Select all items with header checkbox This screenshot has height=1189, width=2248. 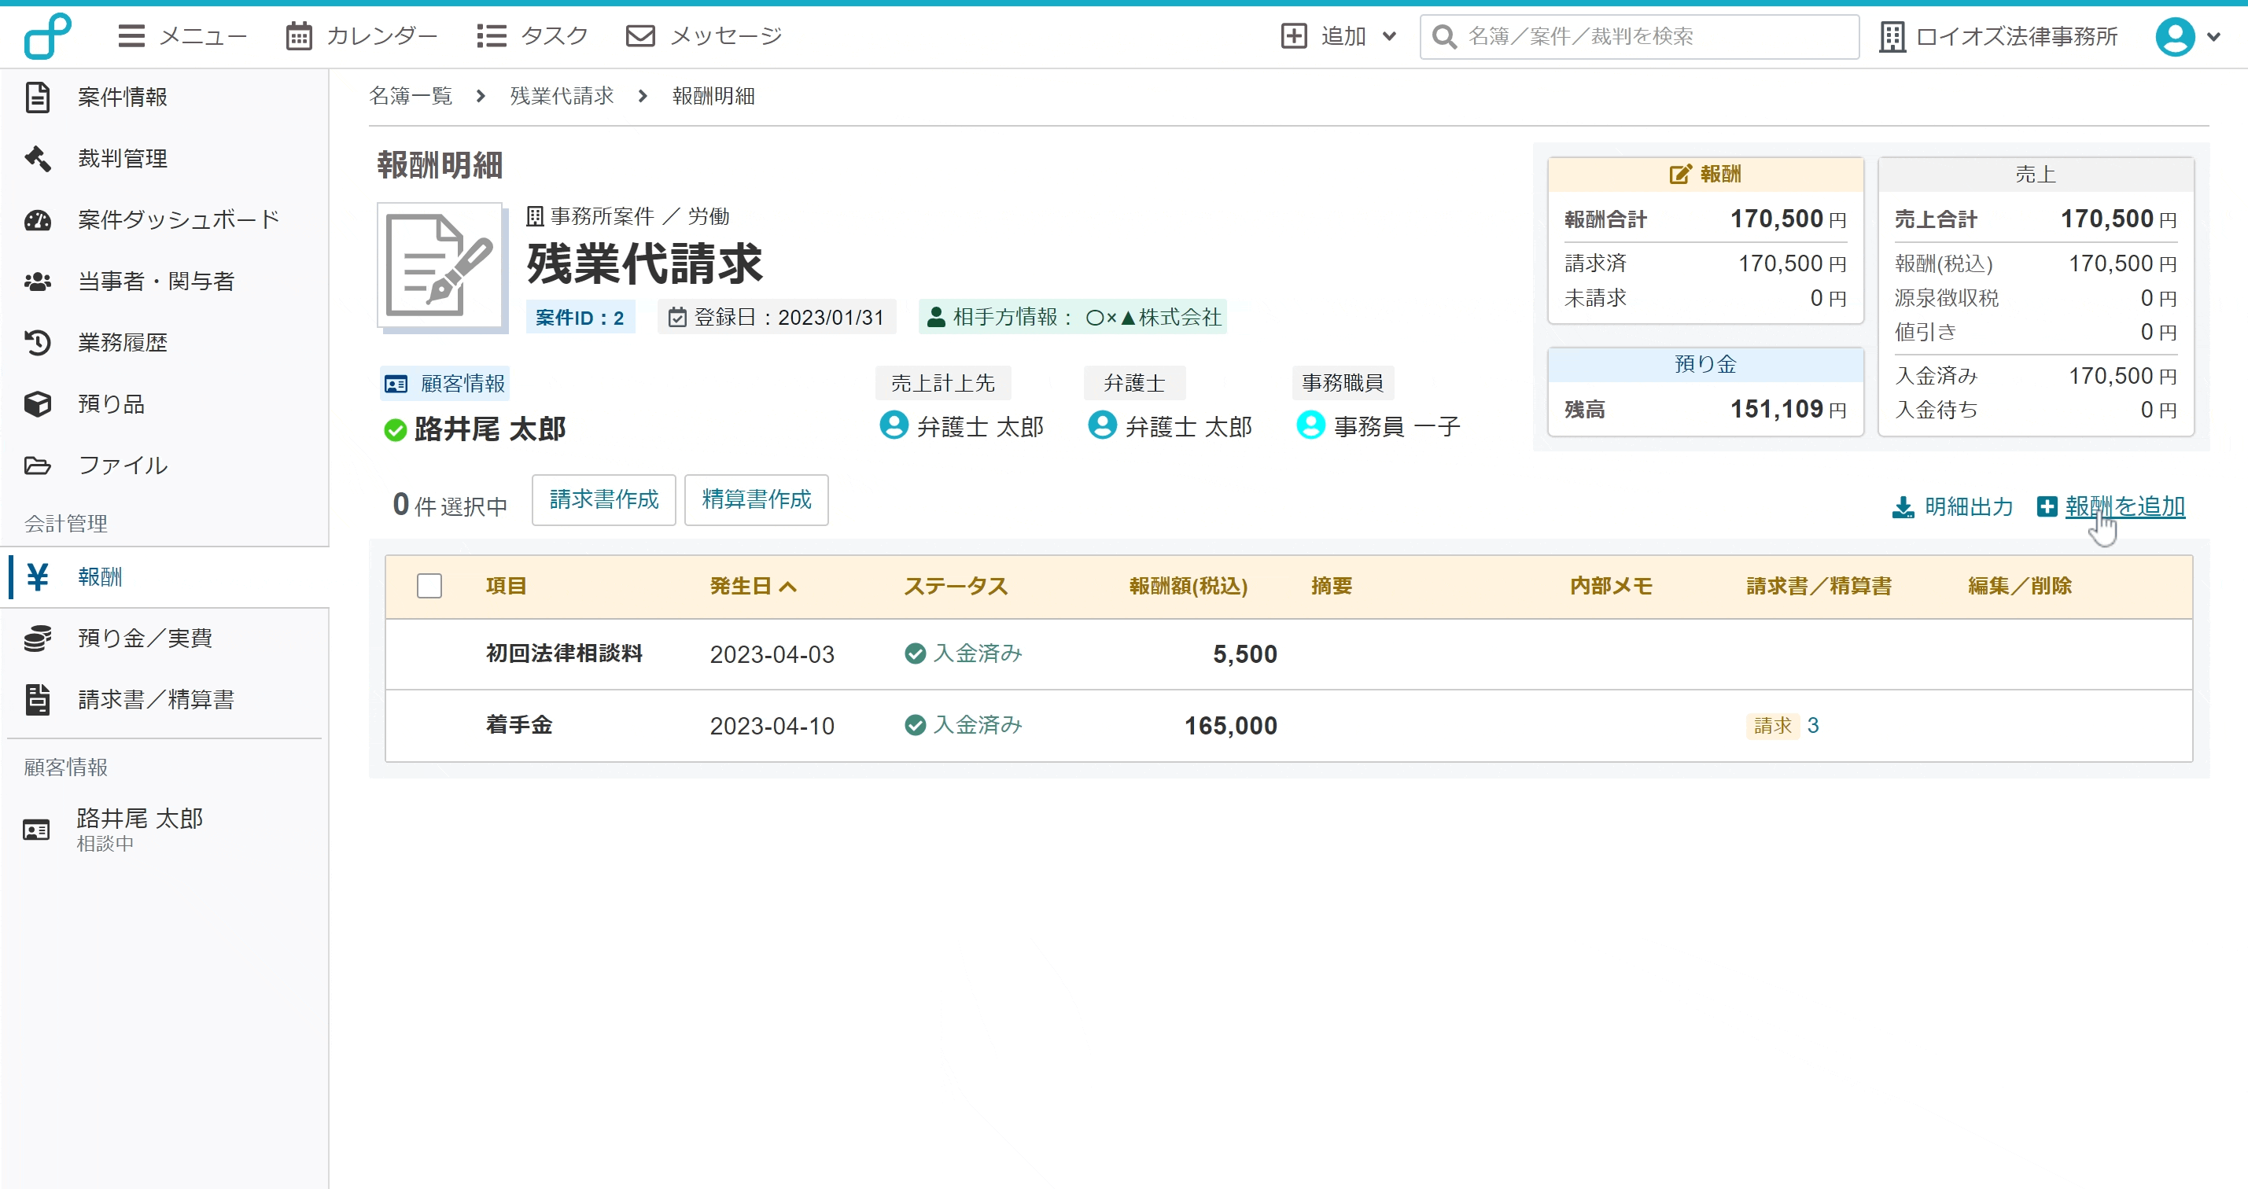429,584
